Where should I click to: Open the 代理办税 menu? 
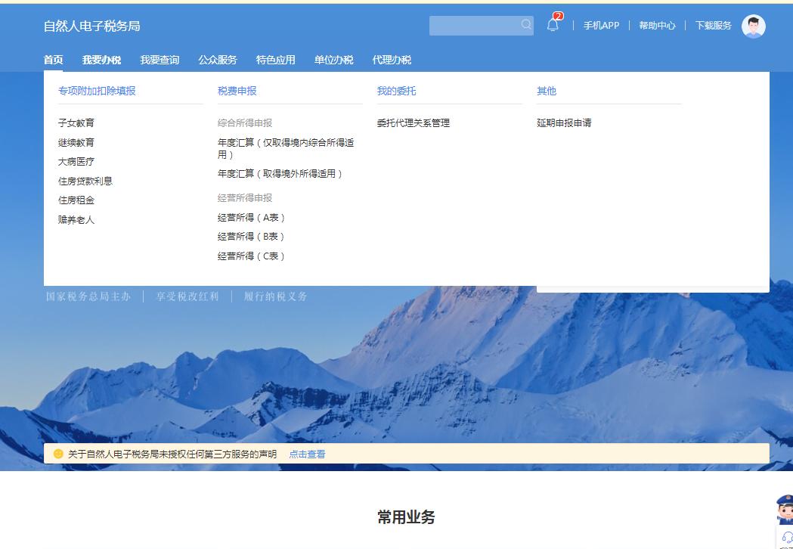tap(389, 59)
